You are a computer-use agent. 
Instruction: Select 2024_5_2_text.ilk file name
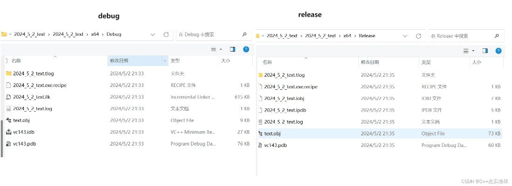click(31, 97)
